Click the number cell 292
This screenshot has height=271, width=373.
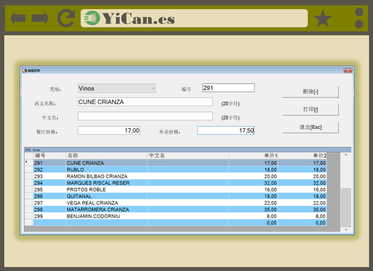point(50,170)
